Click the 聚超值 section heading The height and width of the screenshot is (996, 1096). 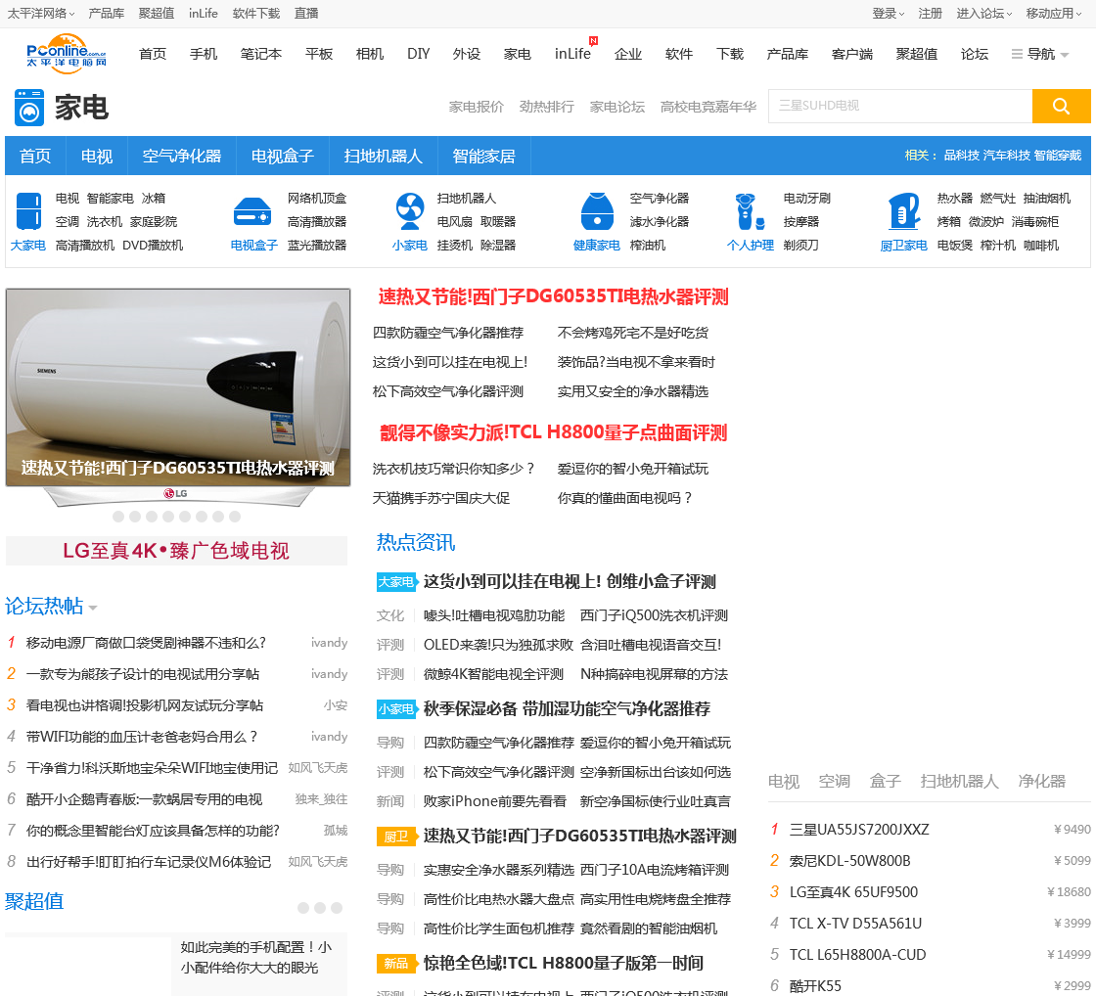(x=34, y=901)
